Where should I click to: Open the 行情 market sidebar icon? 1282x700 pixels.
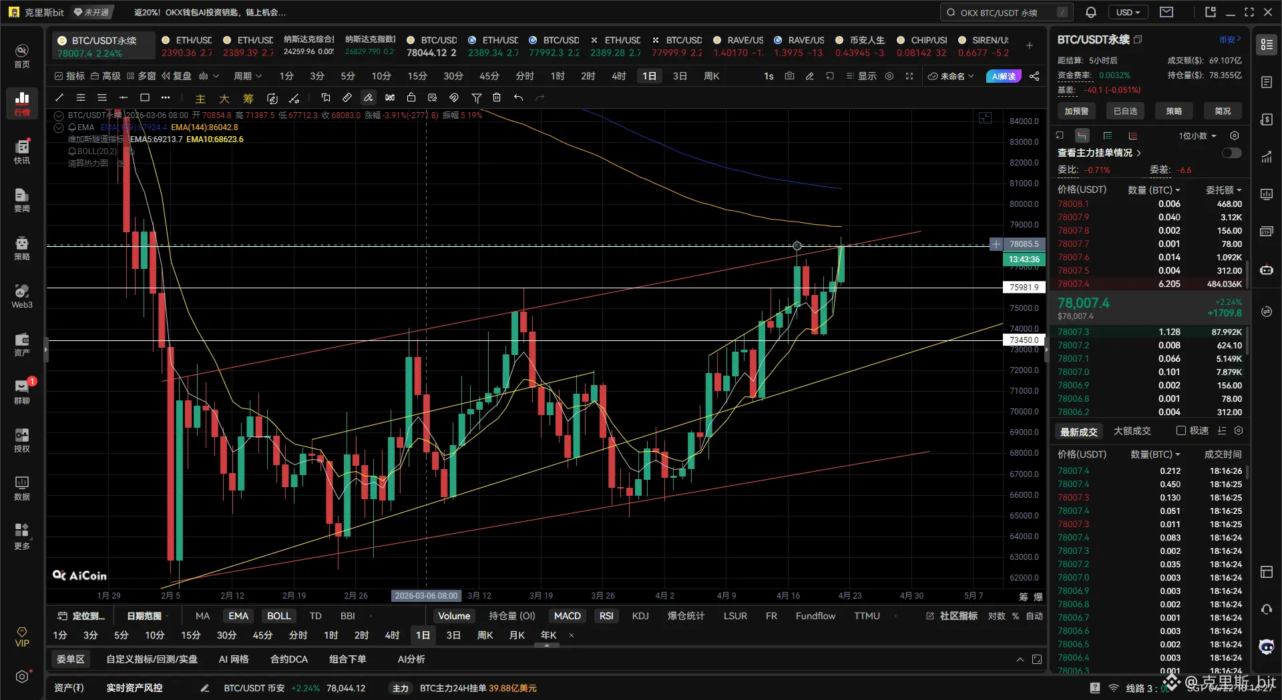[22, 103]
